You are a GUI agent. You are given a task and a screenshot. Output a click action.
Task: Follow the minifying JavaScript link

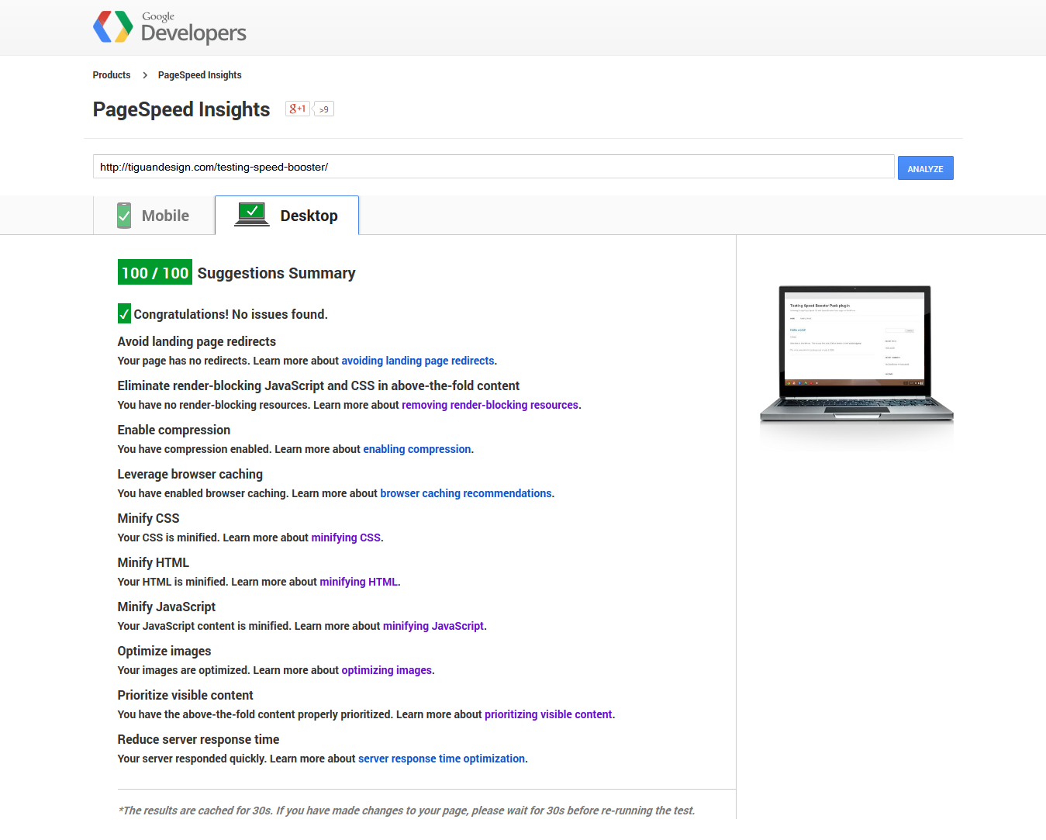tap(433, 626)
